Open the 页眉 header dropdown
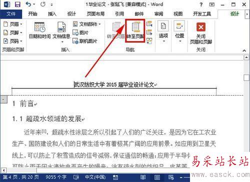The image size is (250, 182). [13, 24]
